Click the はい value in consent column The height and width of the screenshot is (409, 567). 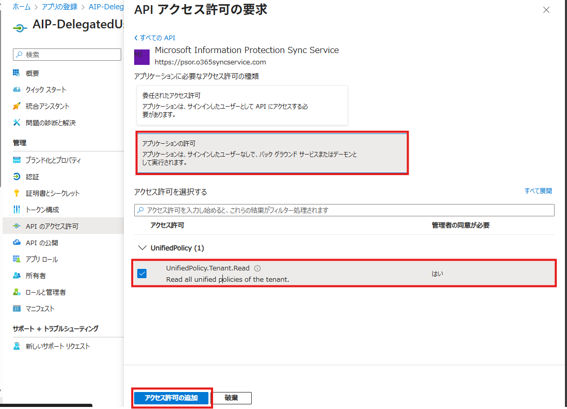coord(437,274)
